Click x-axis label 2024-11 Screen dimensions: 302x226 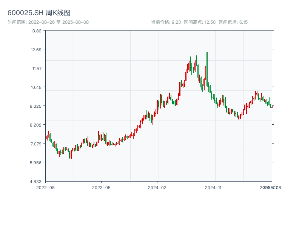213,188
